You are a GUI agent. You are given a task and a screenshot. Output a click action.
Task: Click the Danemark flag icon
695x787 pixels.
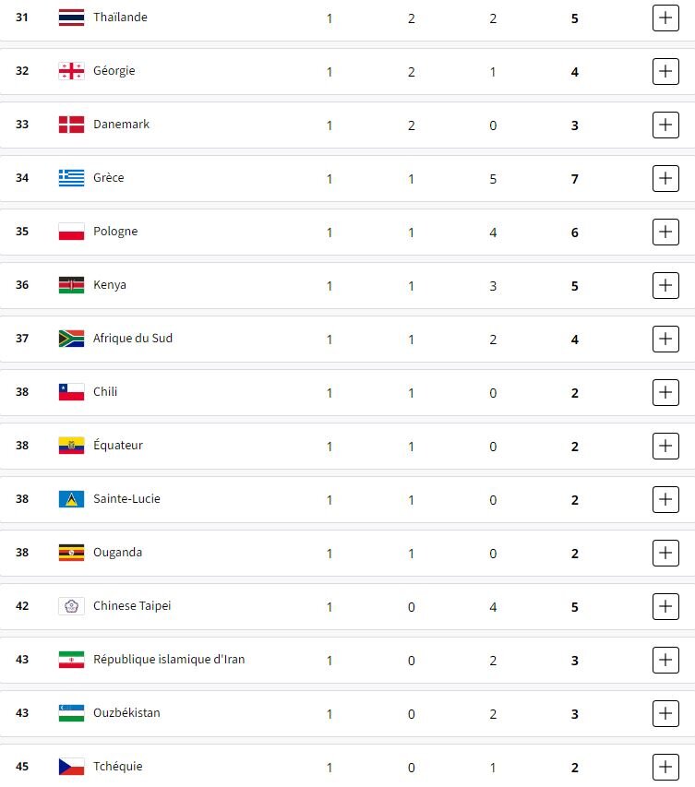pyautogui.click(x=71, y=125)
